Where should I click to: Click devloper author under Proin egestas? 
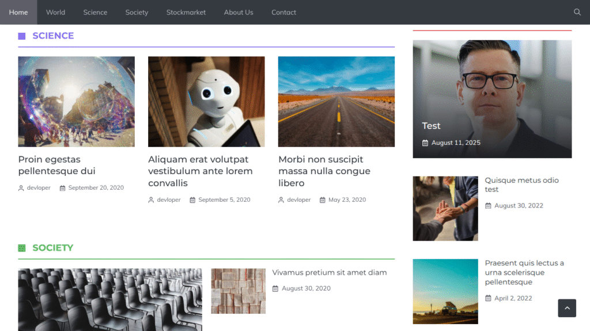(x=39, y=188)
